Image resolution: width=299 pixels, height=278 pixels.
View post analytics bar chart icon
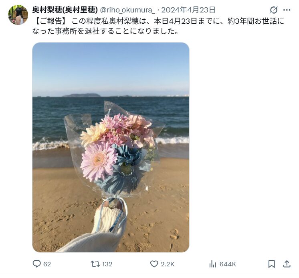tap(212, 264)
